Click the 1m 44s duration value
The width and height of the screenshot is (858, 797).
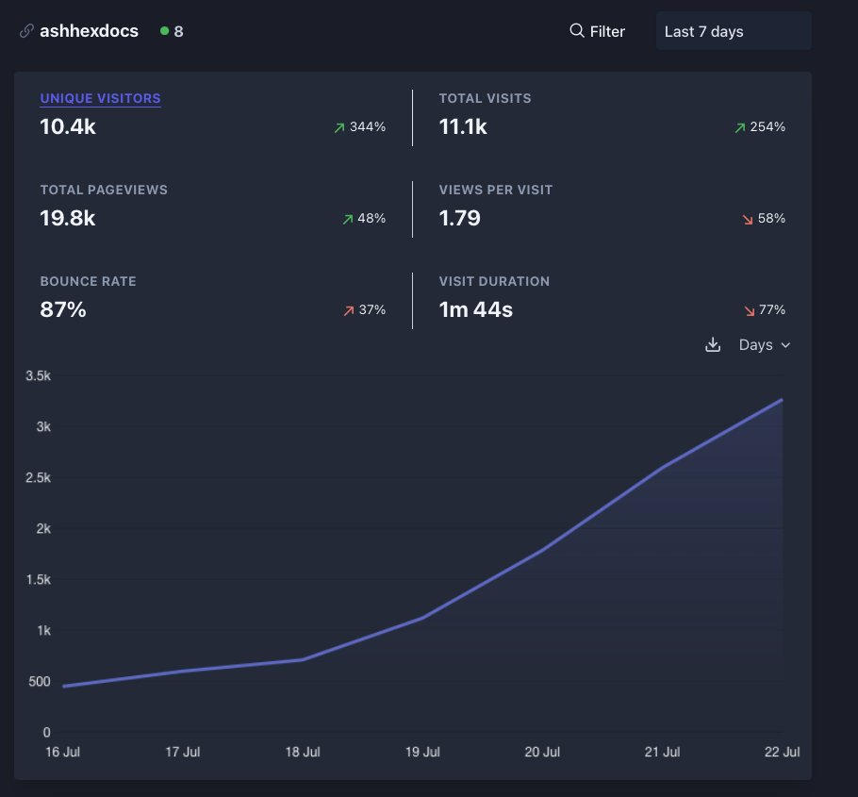[476, 309]
